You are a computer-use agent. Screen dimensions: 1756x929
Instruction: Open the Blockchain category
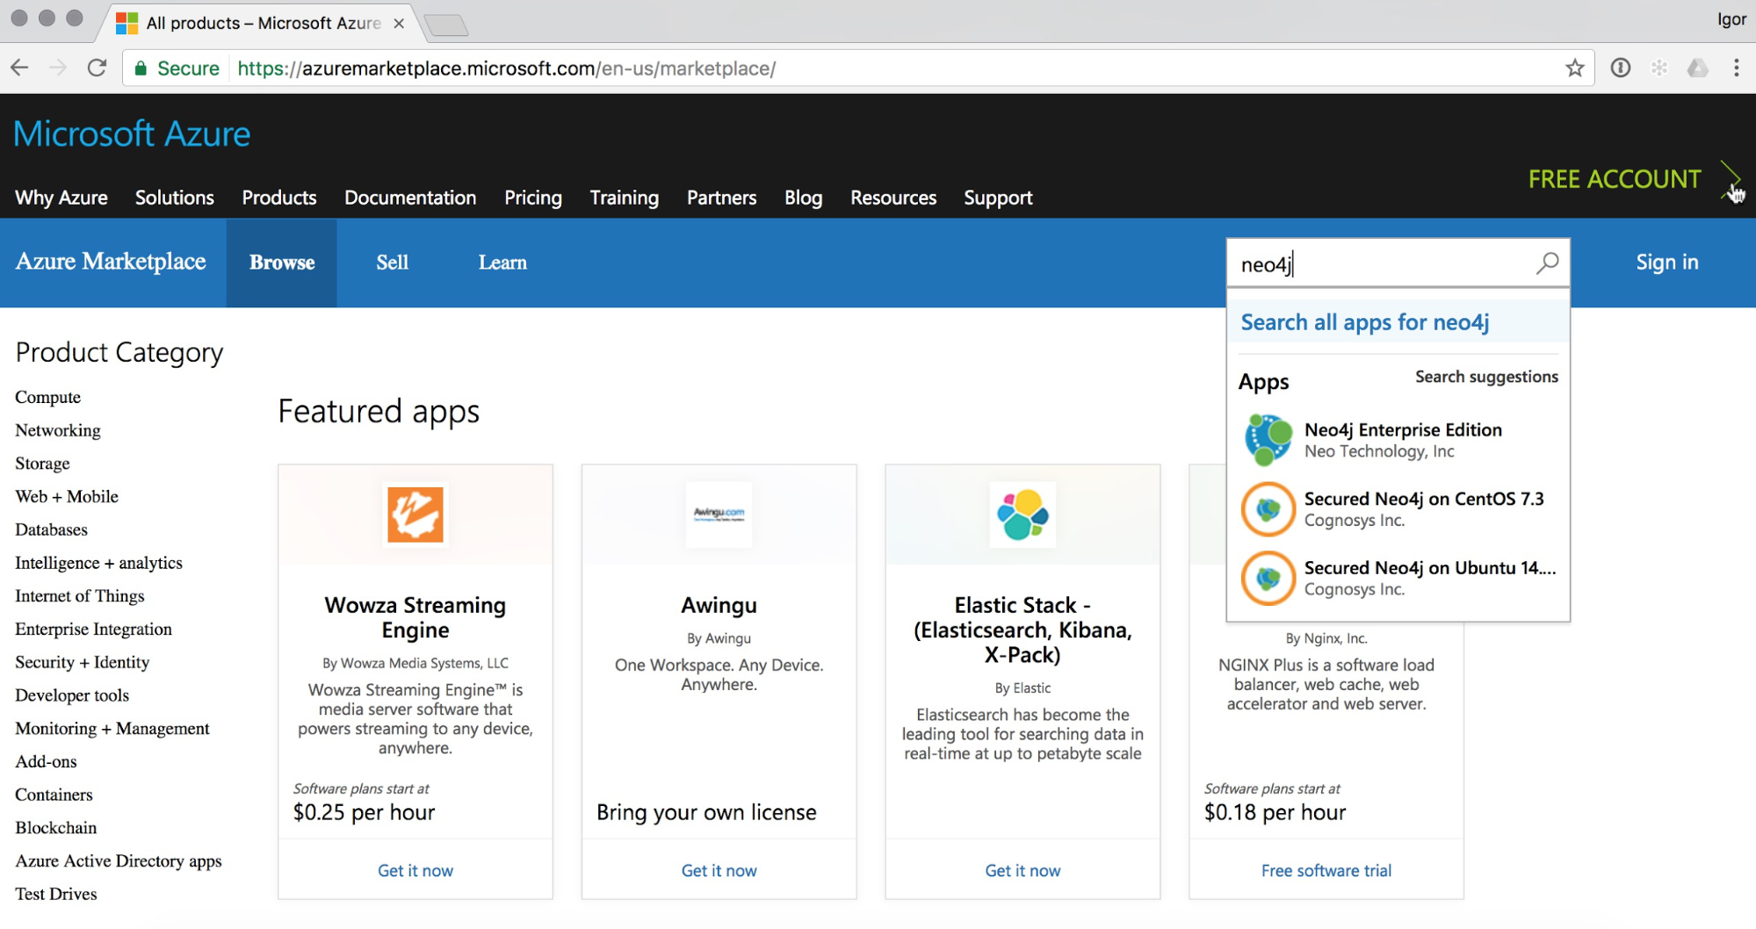click(56, 828)
